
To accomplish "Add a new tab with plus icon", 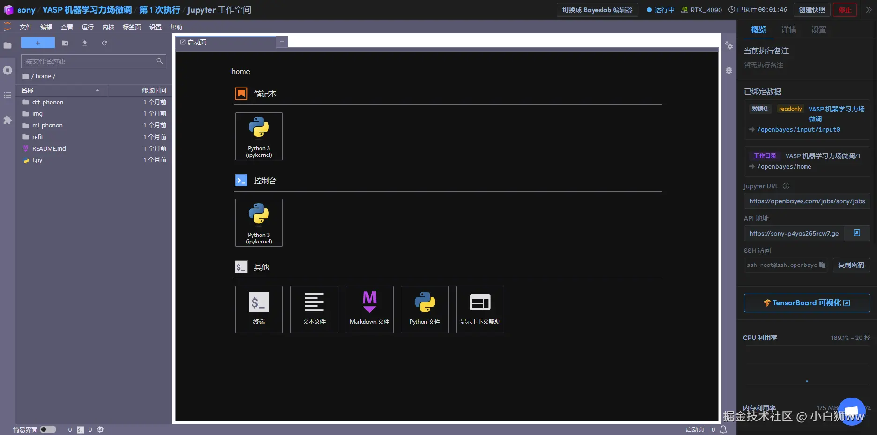I will [282, 42].
